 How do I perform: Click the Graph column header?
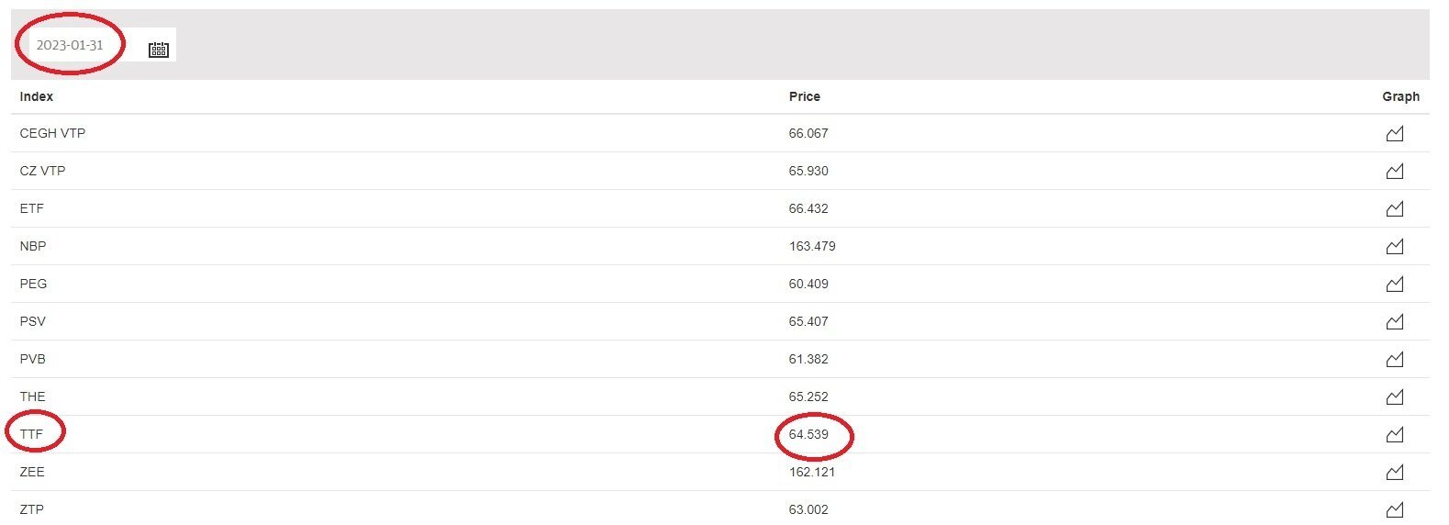point(1401,96)
